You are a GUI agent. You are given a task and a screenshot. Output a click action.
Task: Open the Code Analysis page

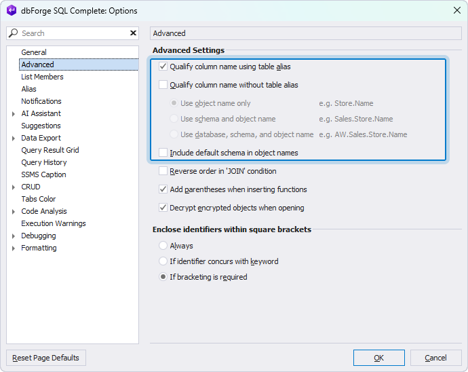point(44,211)
